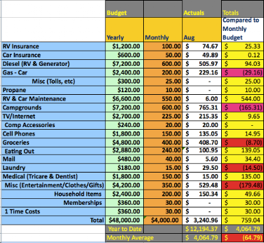Image resolution: width=264 pixels, height=243 pixels.
Task: Click the Propane row label
Action: point(53,90)
